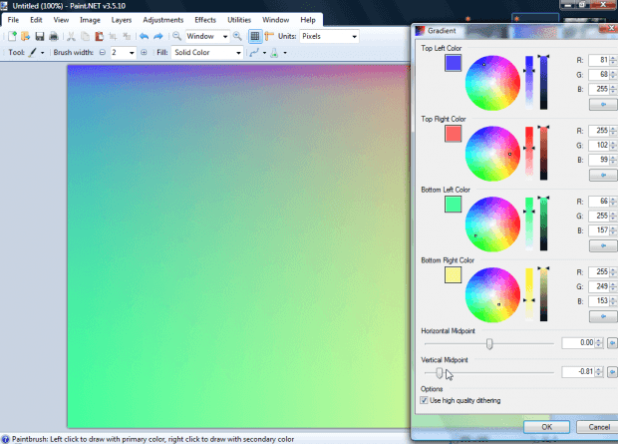This screenshot has height=444, width=618.
Task: Open the Adjustments menu
Action: (x=163, y=20)
